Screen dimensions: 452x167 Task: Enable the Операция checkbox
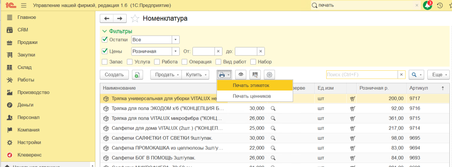pos(185,62)
